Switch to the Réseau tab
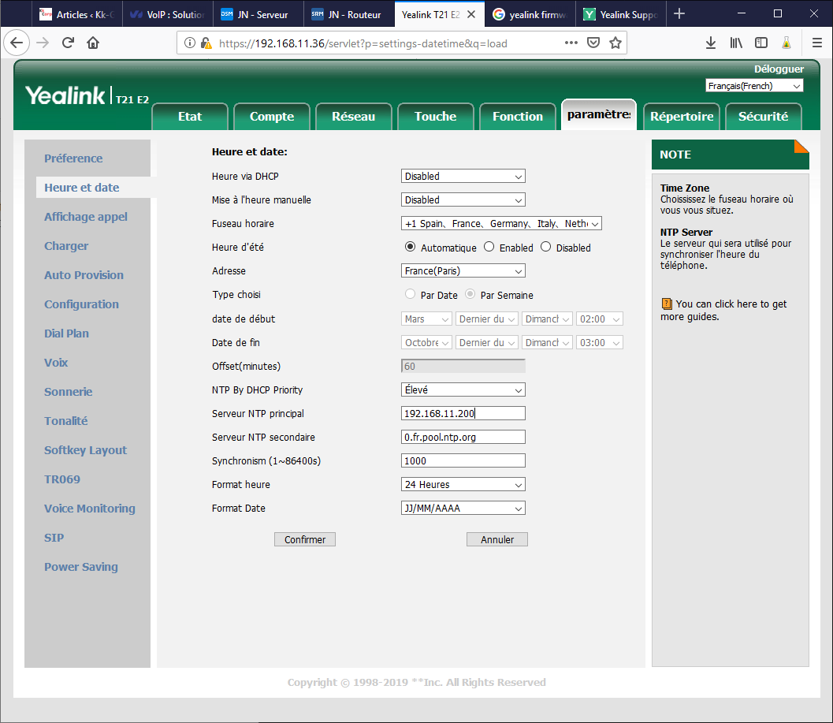The height and width of the screenshot is (723, 833). coord(353,116)
